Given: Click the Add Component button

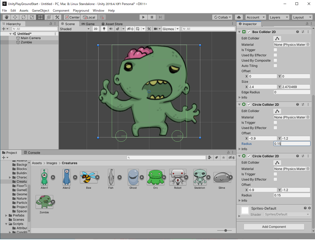Looking at the screenshot, I should (274, 227).
